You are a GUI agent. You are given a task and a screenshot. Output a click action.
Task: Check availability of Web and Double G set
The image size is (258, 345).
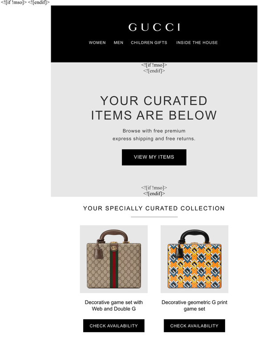point(114,326)
